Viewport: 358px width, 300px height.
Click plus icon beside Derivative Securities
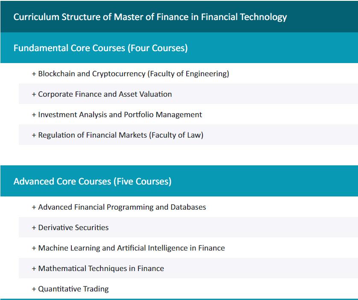(34, 228)
